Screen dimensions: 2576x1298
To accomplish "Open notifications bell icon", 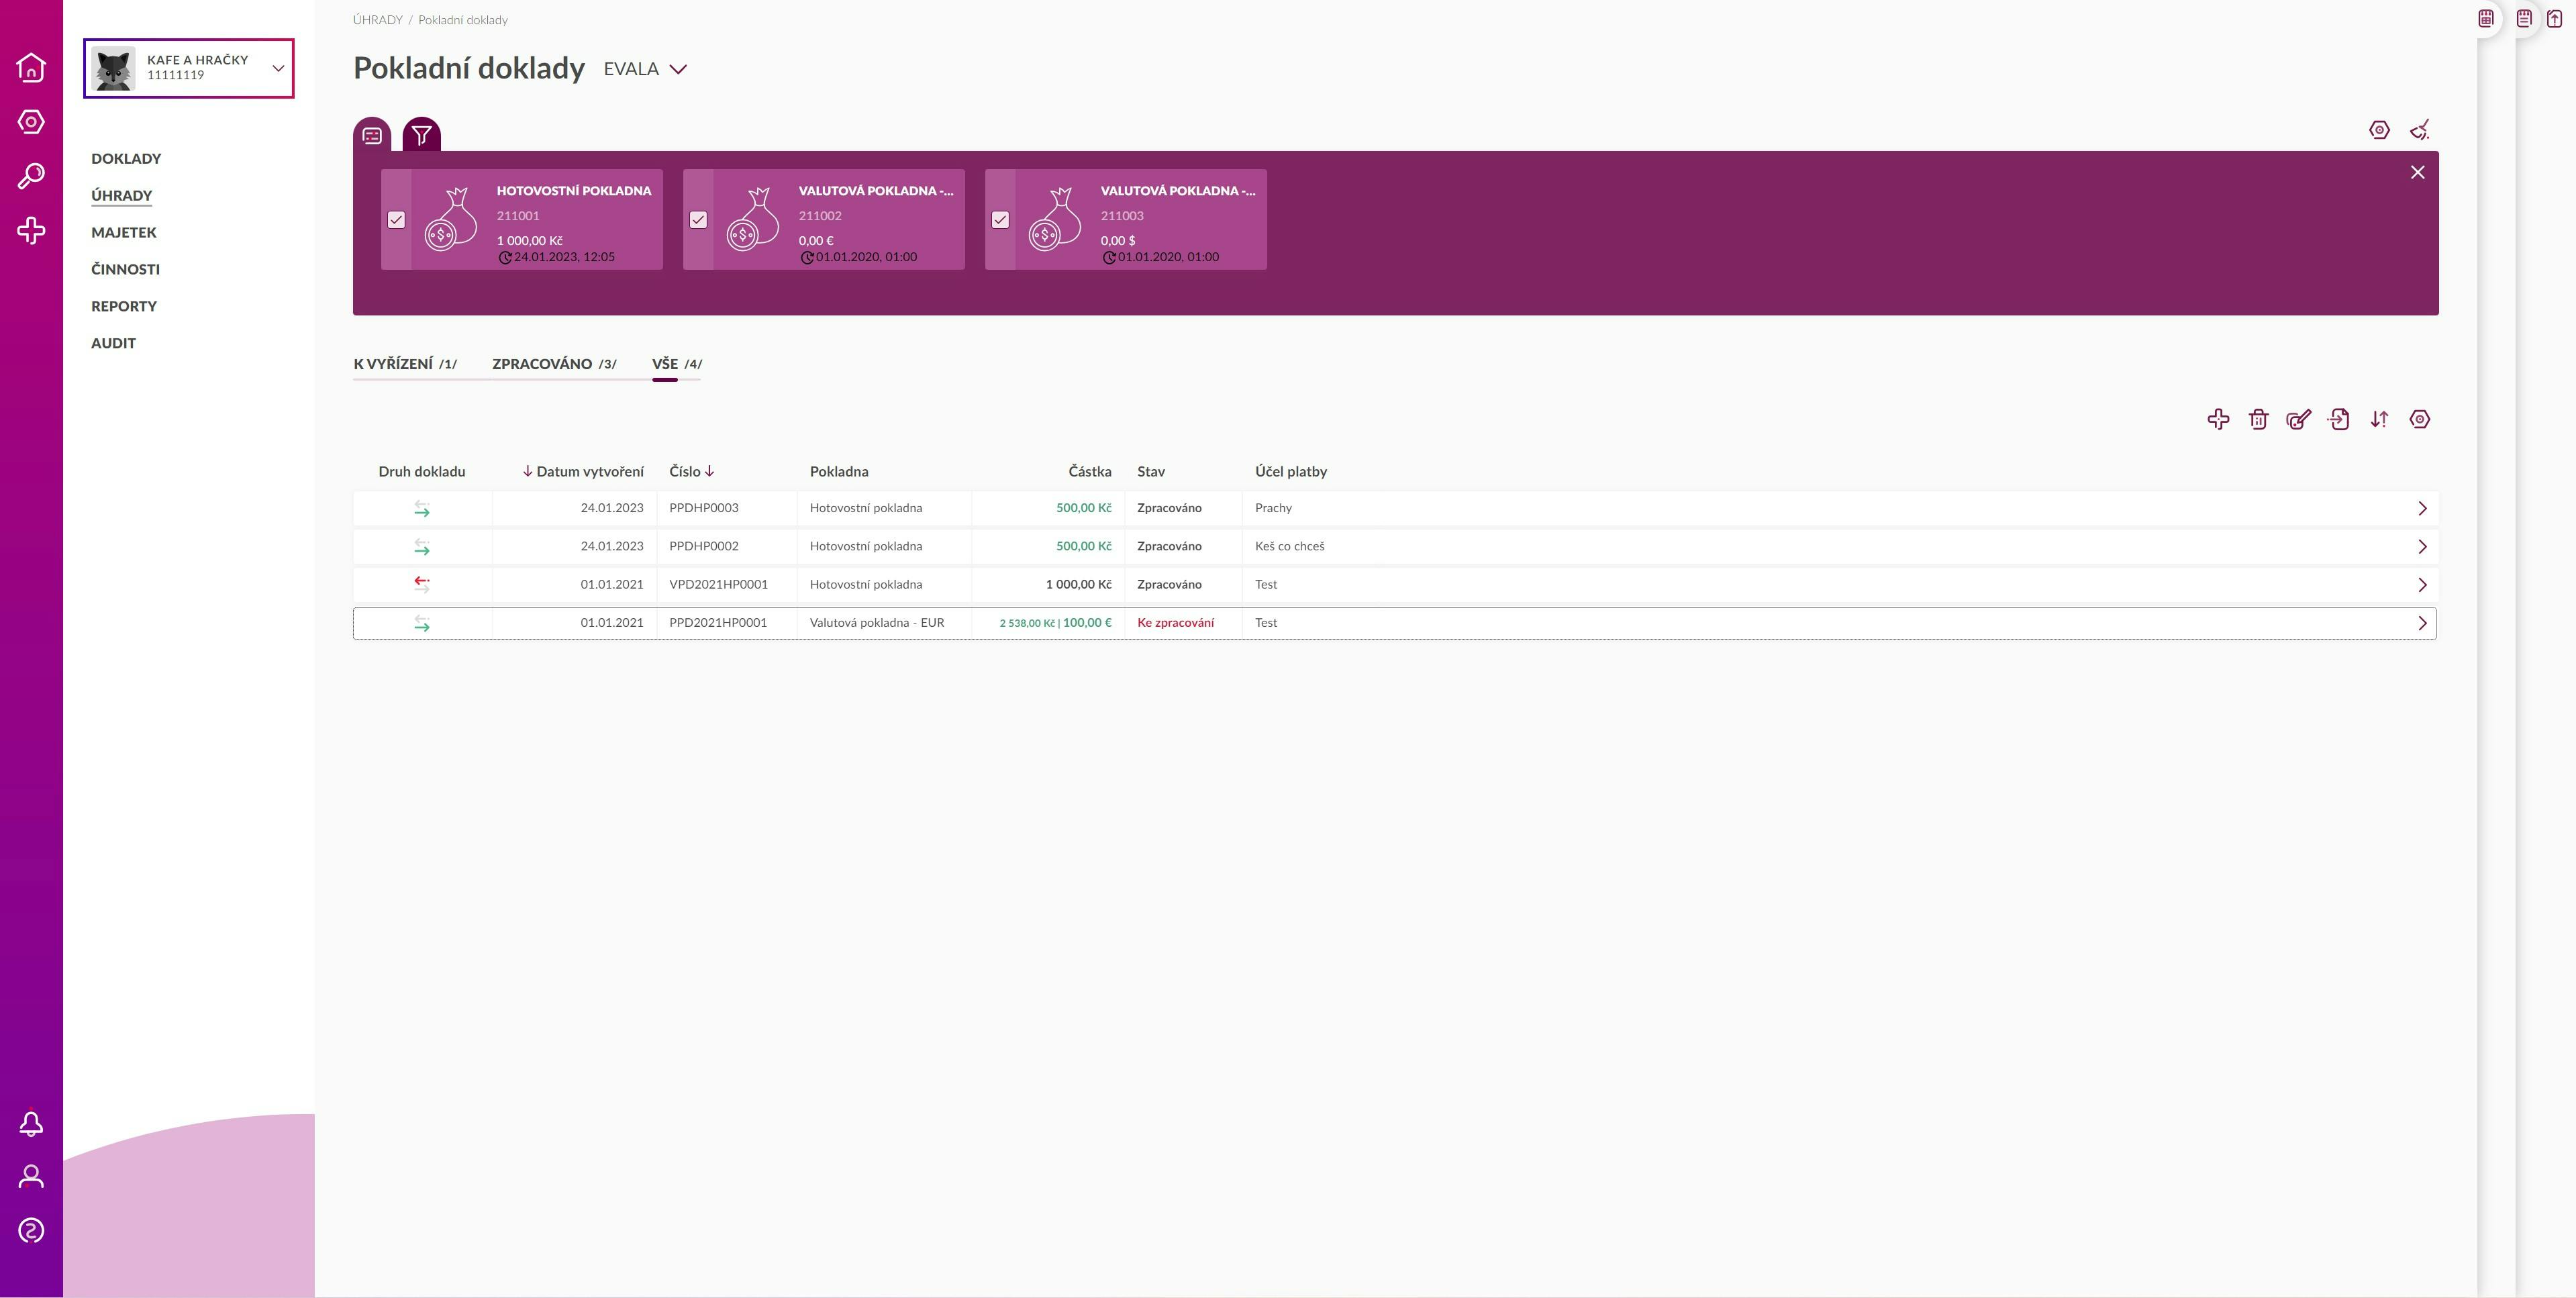I will pos(31,1124).
